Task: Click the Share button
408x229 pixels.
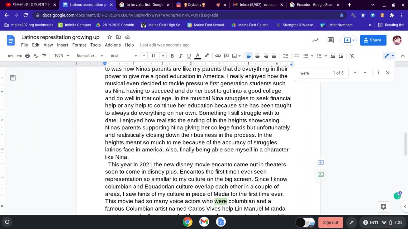Action: (373, 40)
